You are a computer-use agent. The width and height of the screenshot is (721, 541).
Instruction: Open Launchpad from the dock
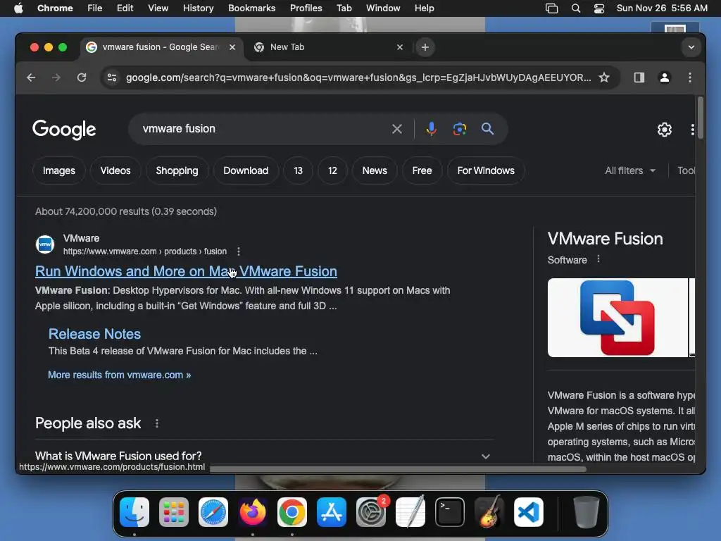click(x=174, y=512)
